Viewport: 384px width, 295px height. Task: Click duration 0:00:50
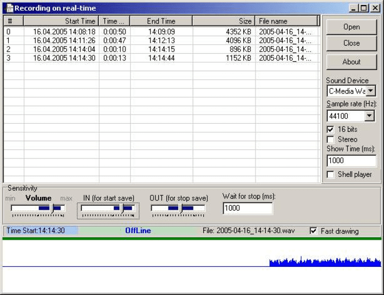[115, 32]
